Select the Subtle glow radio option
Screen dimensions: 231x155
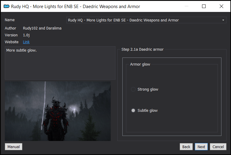point(144,110)
